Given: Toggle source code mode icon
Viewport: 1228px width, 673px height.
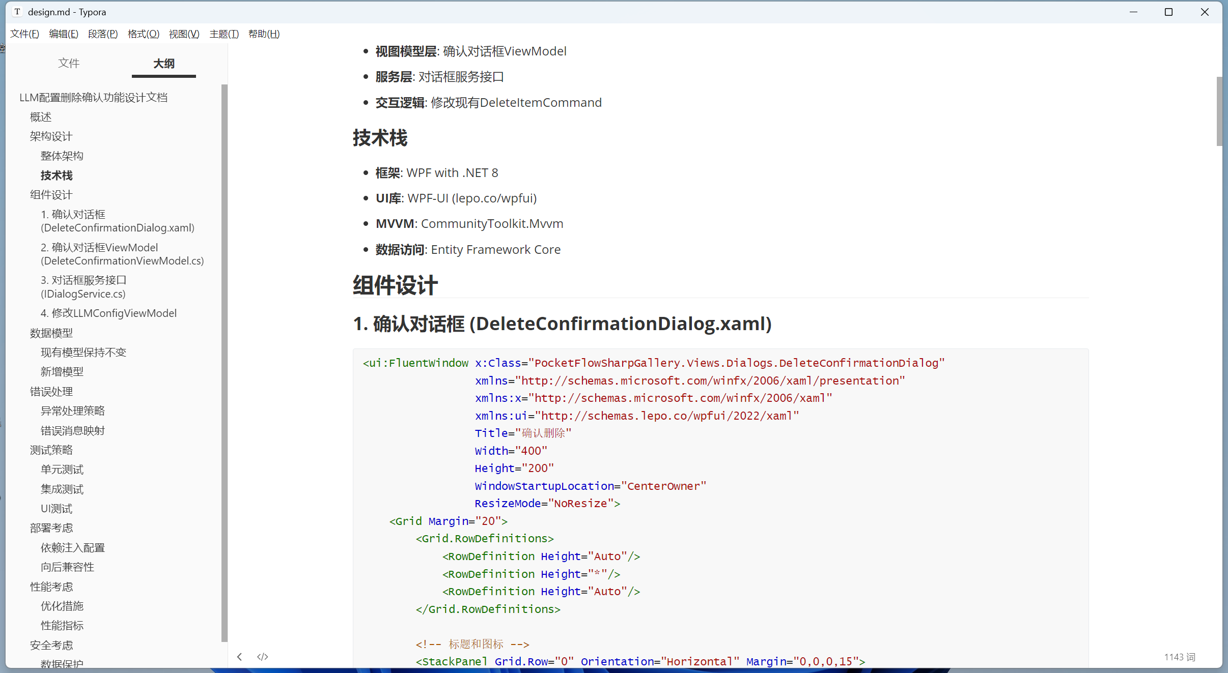Looking at the screenshot, I should point(263,657).
